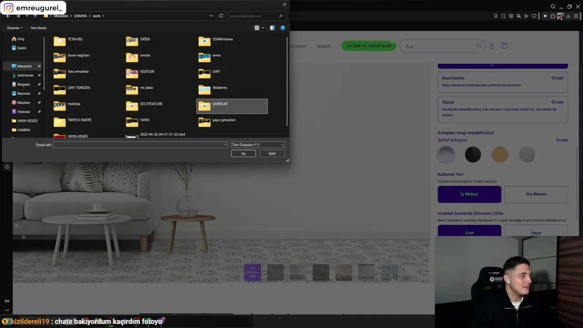Image resolution: width=583 pixels, height=328 pixels.
Task: Click the Dosya adı filename field
Action: click(140, 145)
